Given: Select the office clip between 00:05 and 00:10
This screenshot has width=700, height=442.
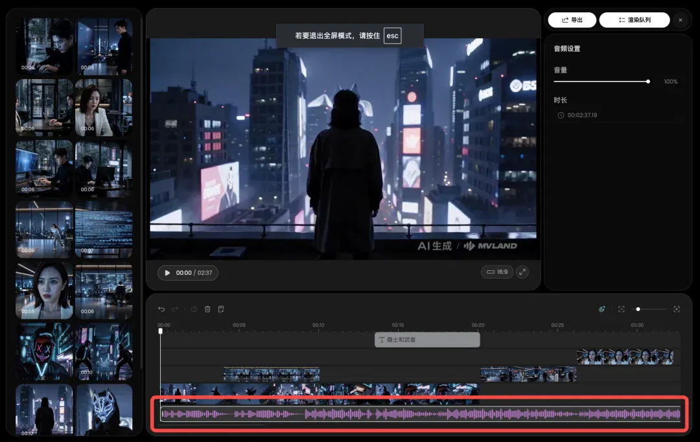Looking at the screenshot, I should point(272,374).
